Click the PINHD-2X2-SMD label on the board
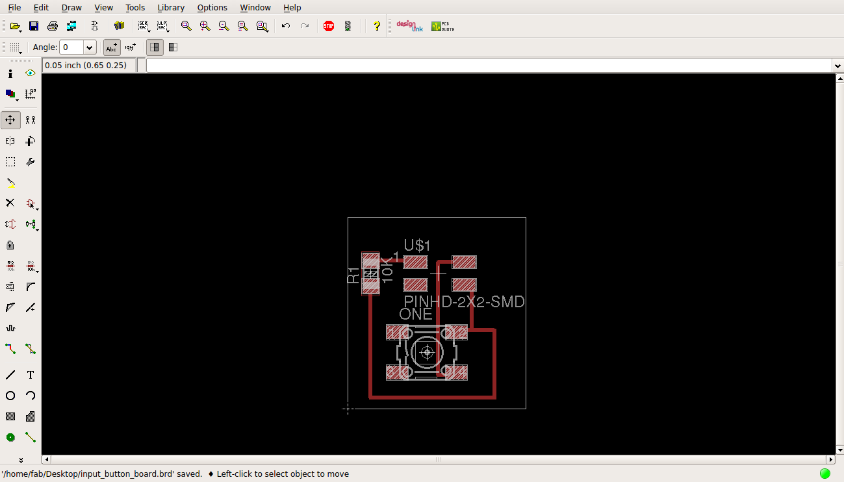The height and width of the screenshot is (482, 844). pyautogui.click(x=464, y=302)
